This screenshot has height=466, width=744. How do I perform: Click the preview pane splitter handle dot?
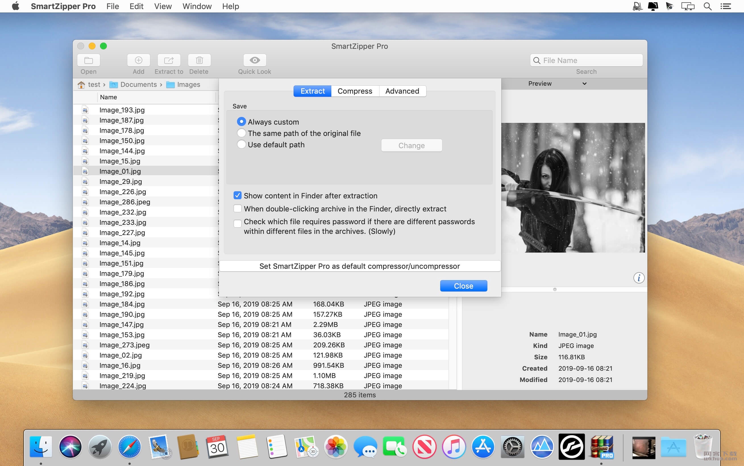[554, 289]
